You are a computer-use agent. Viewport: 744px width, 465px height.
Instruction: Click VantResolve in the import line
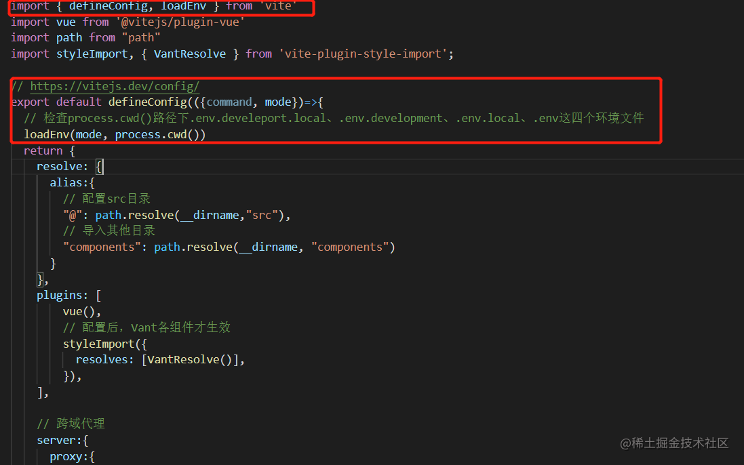(190, 54)
